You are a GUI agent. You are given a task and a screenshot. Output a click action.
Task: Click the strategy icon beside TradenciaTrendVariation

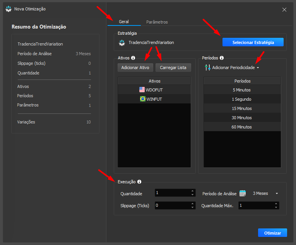click(x=122, y=43)
